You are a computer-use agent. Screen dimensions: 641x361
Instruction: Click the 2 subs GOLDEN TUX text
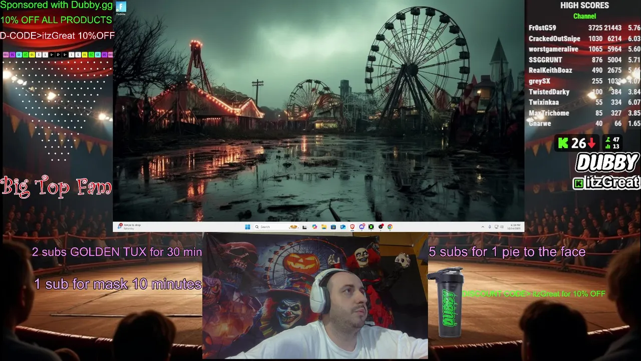[117, 252]
